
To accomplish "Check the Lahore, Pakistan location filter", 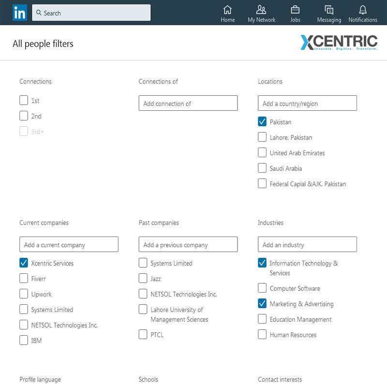I will pyautogui.click(x=262, y=137).
